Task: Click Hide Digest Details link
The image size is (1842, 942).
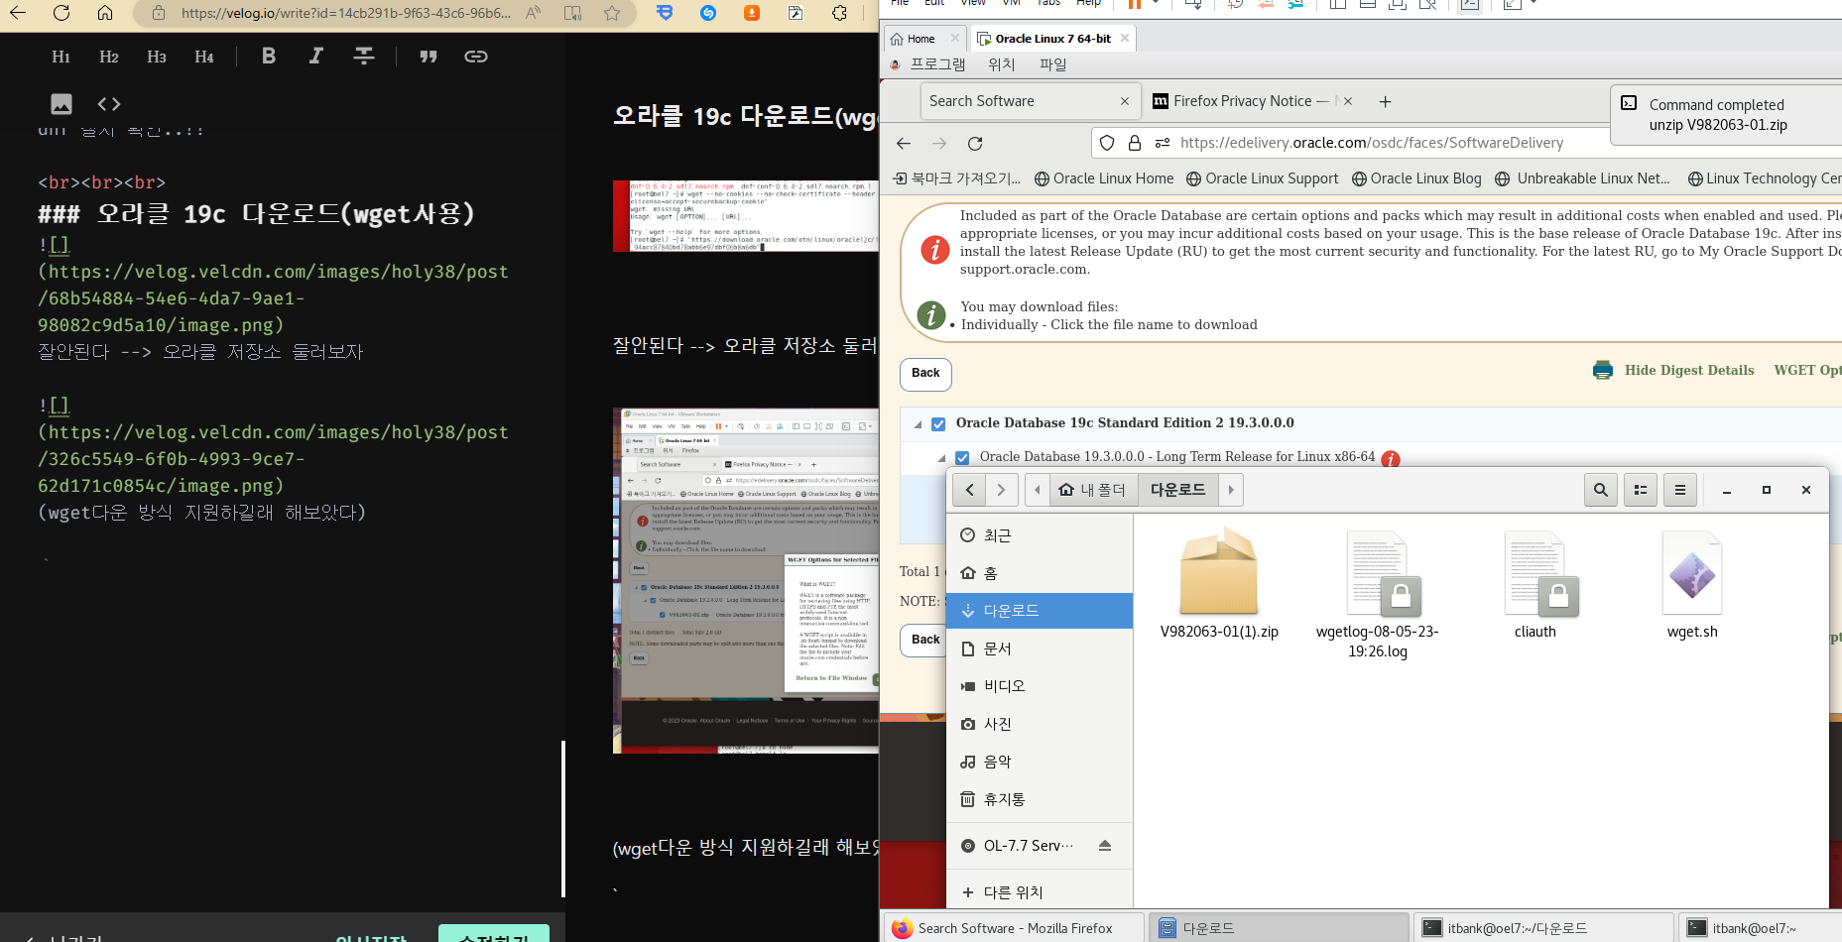Action: coord(1688,370)
